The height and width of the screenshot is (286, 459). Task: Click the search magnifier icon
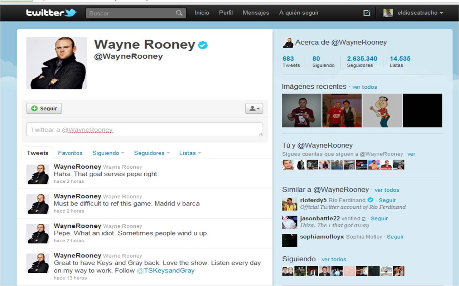[179, 13]
